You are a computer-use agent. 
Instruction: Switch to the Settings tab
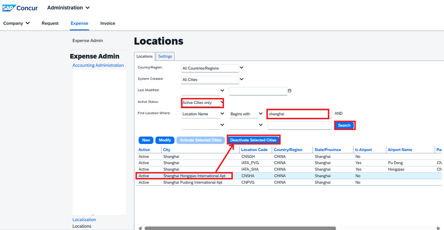165,56
